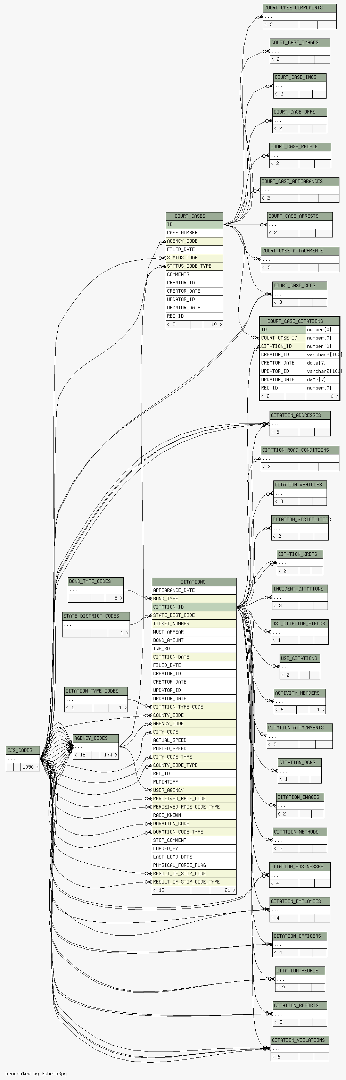The width and height of the screenshot is (346, 1080).
Task: Expand the ellipsis row in EJS_CODES
Action: click(23, 759)
